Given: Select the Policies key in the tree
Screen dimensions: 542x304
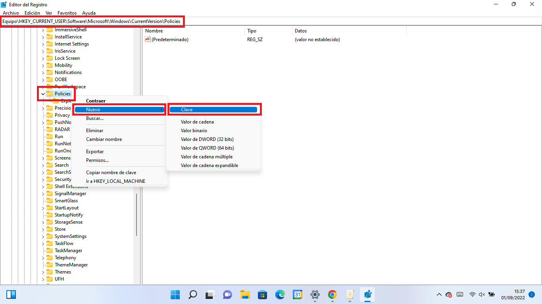Looking at the screenshot, I should click(63, 94).
